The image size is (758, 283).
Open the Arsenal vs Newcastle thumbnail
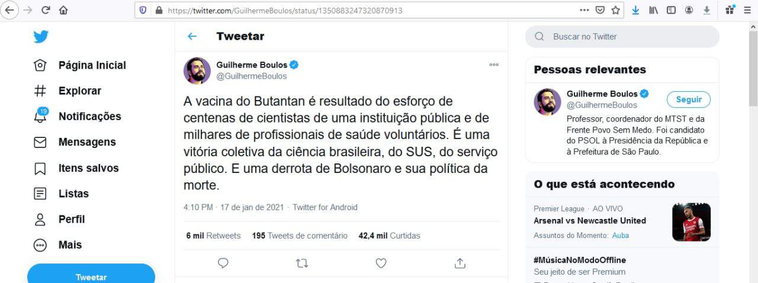(691, 222)
